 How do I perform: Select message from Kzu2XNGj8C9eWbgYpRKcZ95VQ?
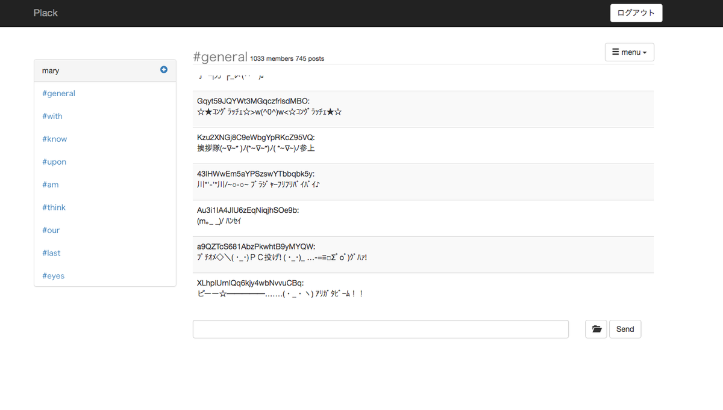click(x=422, y=143)
